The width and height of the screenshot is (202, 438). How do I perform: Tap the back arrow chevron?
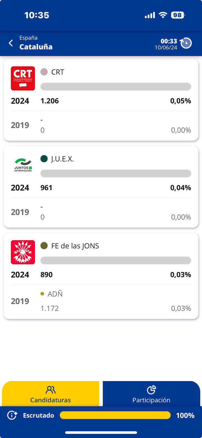point(11,43)
